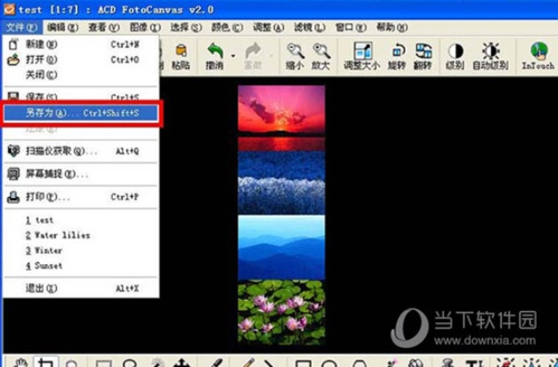Open the Color (颜色) menu
Screen dimensions: 558x367
coord(227,28)
